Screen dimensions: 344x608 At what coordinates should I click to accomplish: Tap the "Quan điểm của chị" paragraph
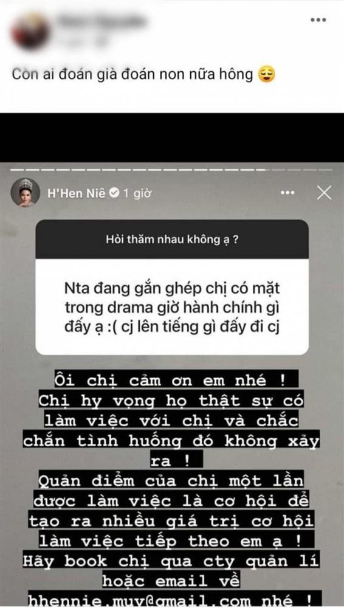point(171,511)
